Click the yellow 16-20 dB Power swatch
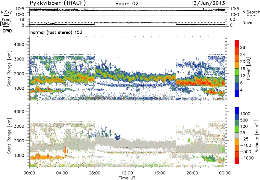Screen dimensions: 260x180 (237, 65)
